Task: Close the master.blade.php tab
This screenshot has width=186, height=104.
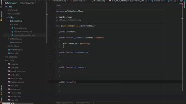Action: (x=68, y=1)
